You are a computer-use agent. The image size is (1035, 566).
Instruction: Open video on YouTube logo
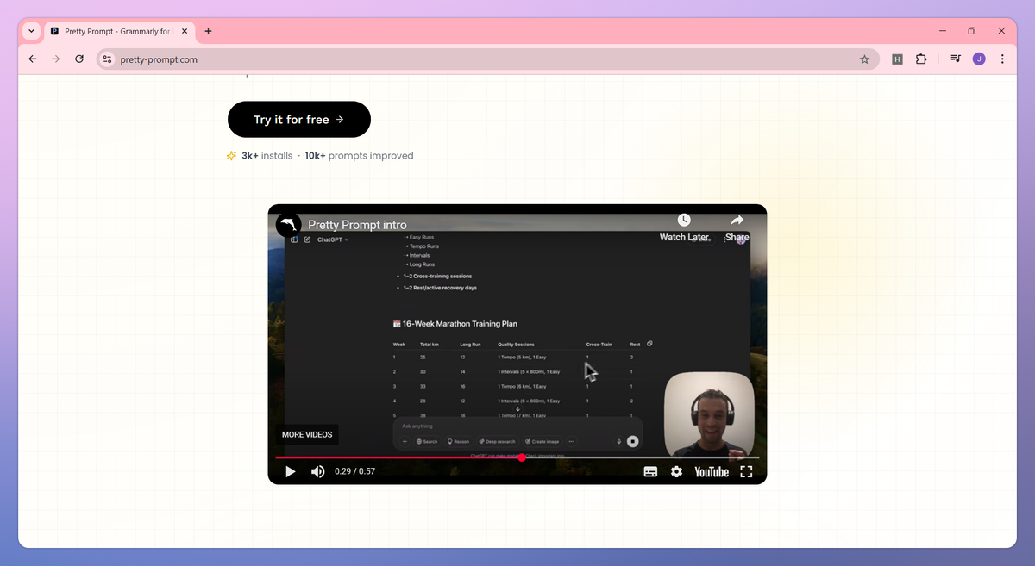[x=712, y=471]
